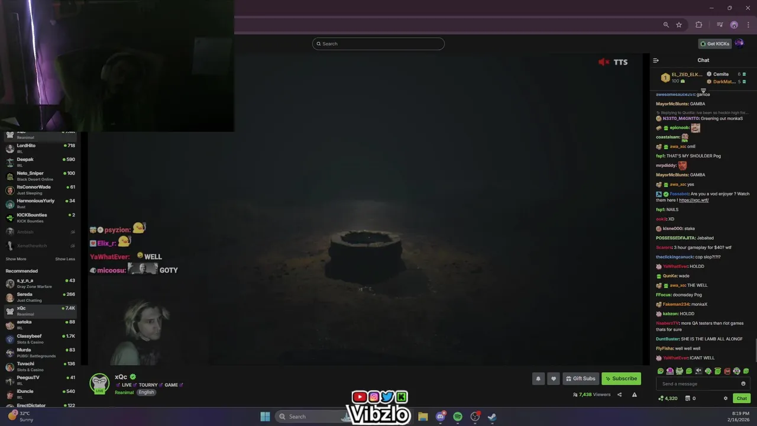
Task: Collapse the chat panel with the arrow icon
Action: (x=655, y=60)
